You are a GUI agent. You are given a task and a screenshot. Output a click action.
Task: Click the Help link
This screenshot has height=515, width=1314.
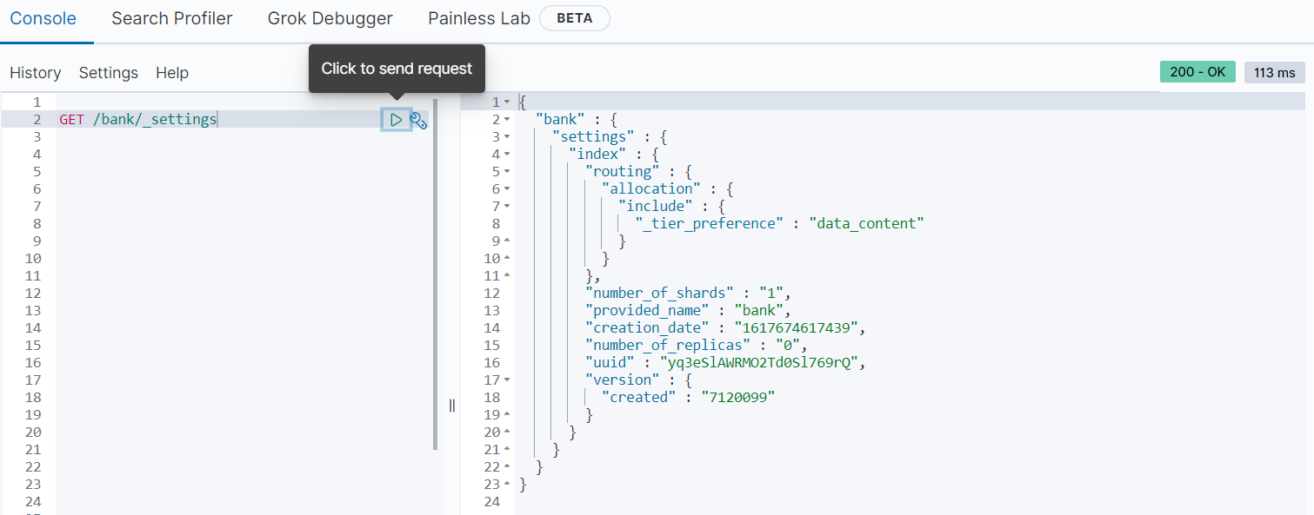tap(172, 73)
